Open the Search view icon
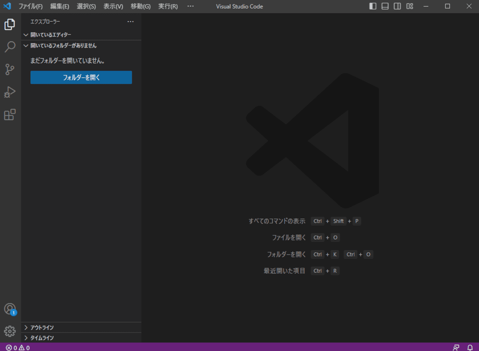479x351 pixels. (x=10, y=47)
